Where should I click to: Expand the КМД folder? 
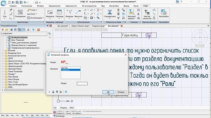click(x=3, y=87)
